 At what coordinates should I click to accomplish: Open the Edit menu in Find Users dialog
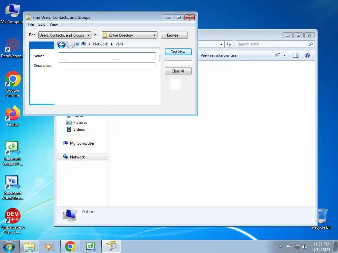click(41, 24)
